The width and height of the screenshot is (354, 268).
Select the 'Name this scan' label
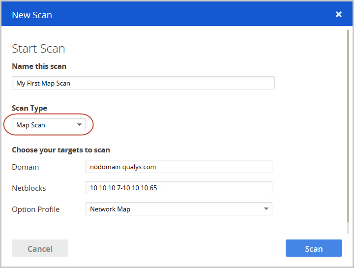pos(39,66)
